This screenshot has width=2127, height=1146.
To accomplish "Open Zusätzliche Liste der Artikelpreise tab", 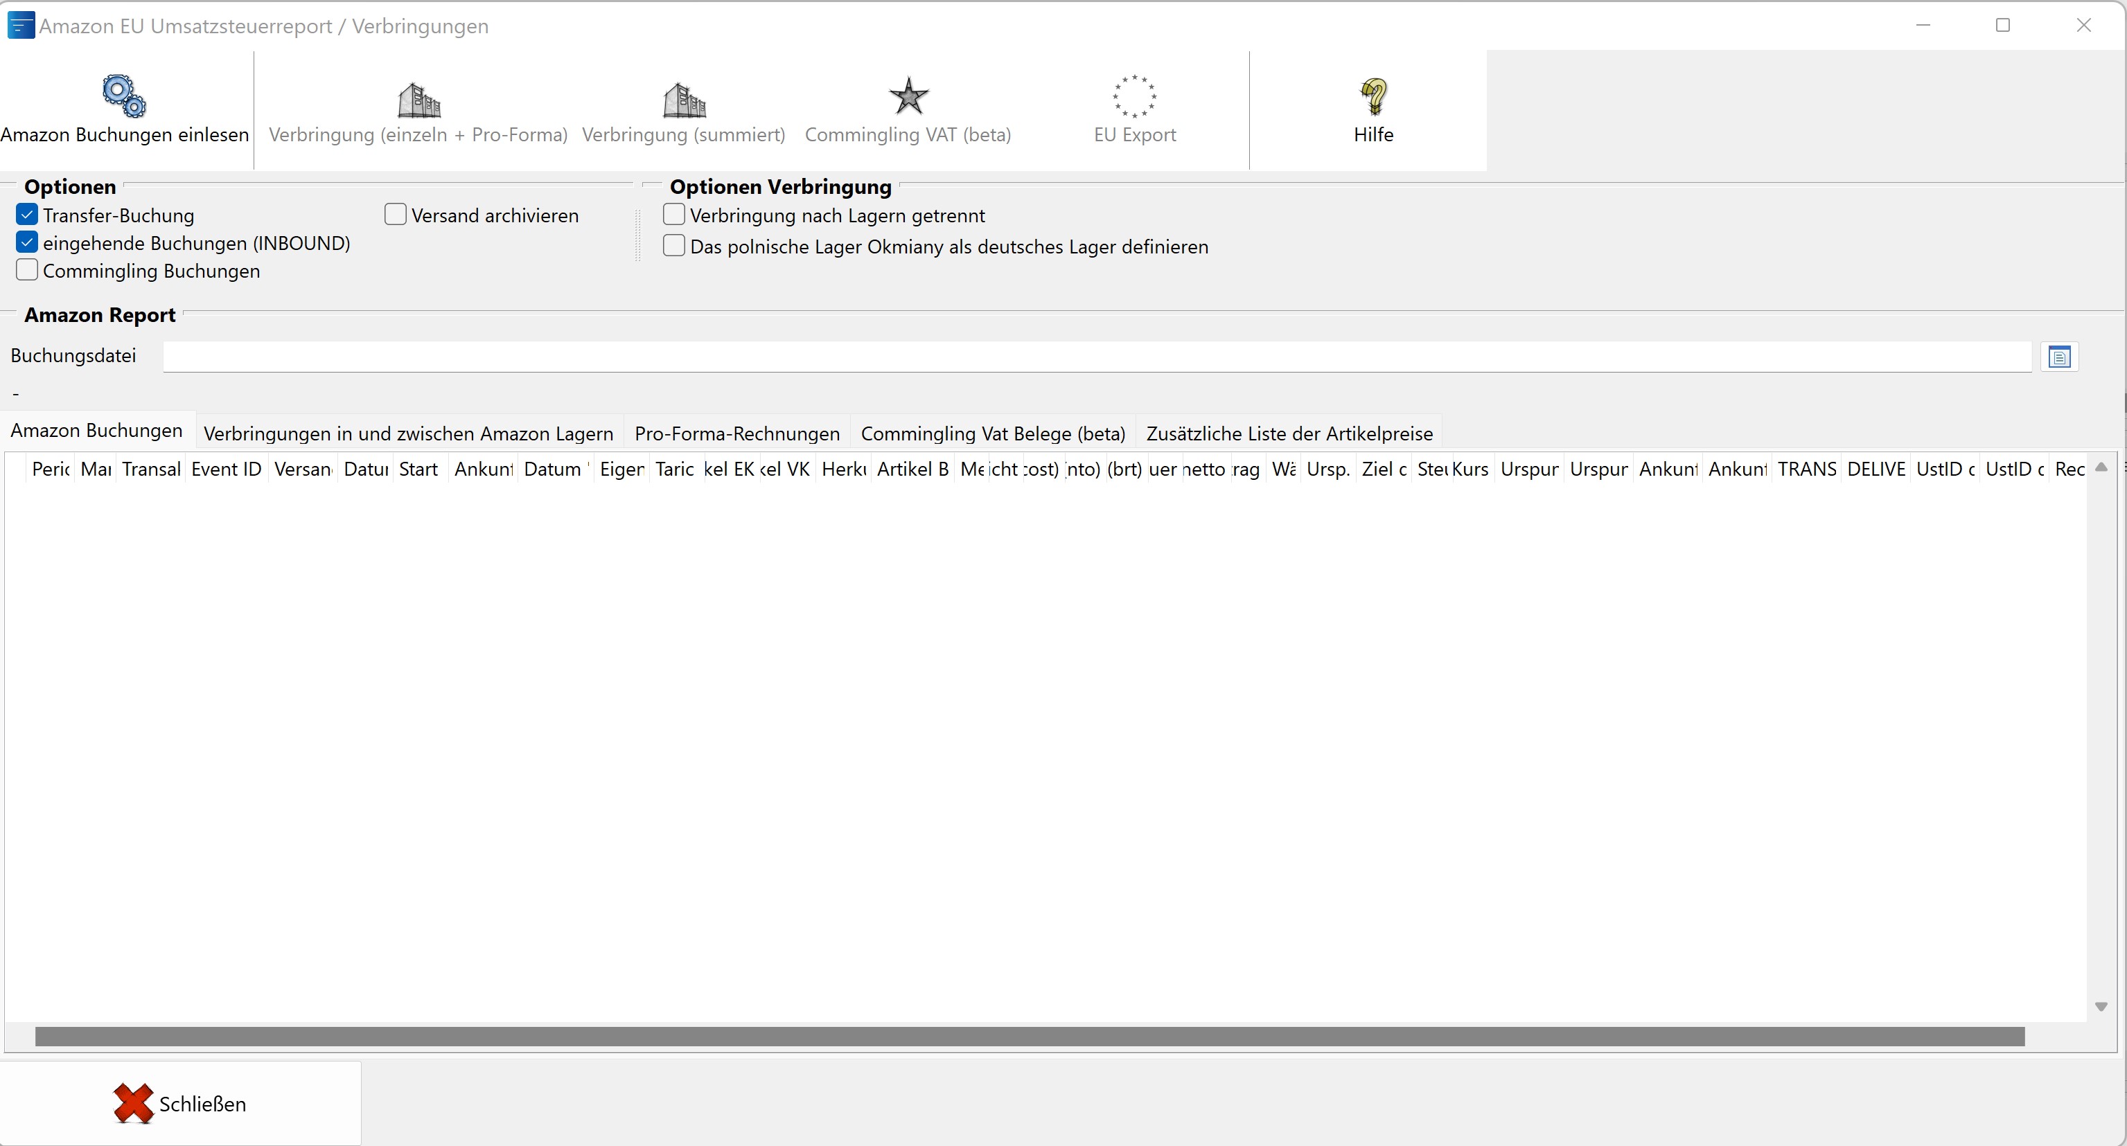I will click(x=1289, y=433).
